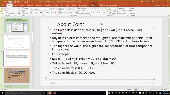Switch to the Slide Show tab
This screenshot has width=170, height=95.
click(48, 5)
